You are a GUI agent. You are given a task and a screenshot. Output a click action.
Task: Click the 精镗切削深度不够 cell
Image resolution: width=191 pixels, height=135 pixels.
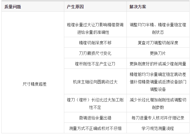point(95,43)
